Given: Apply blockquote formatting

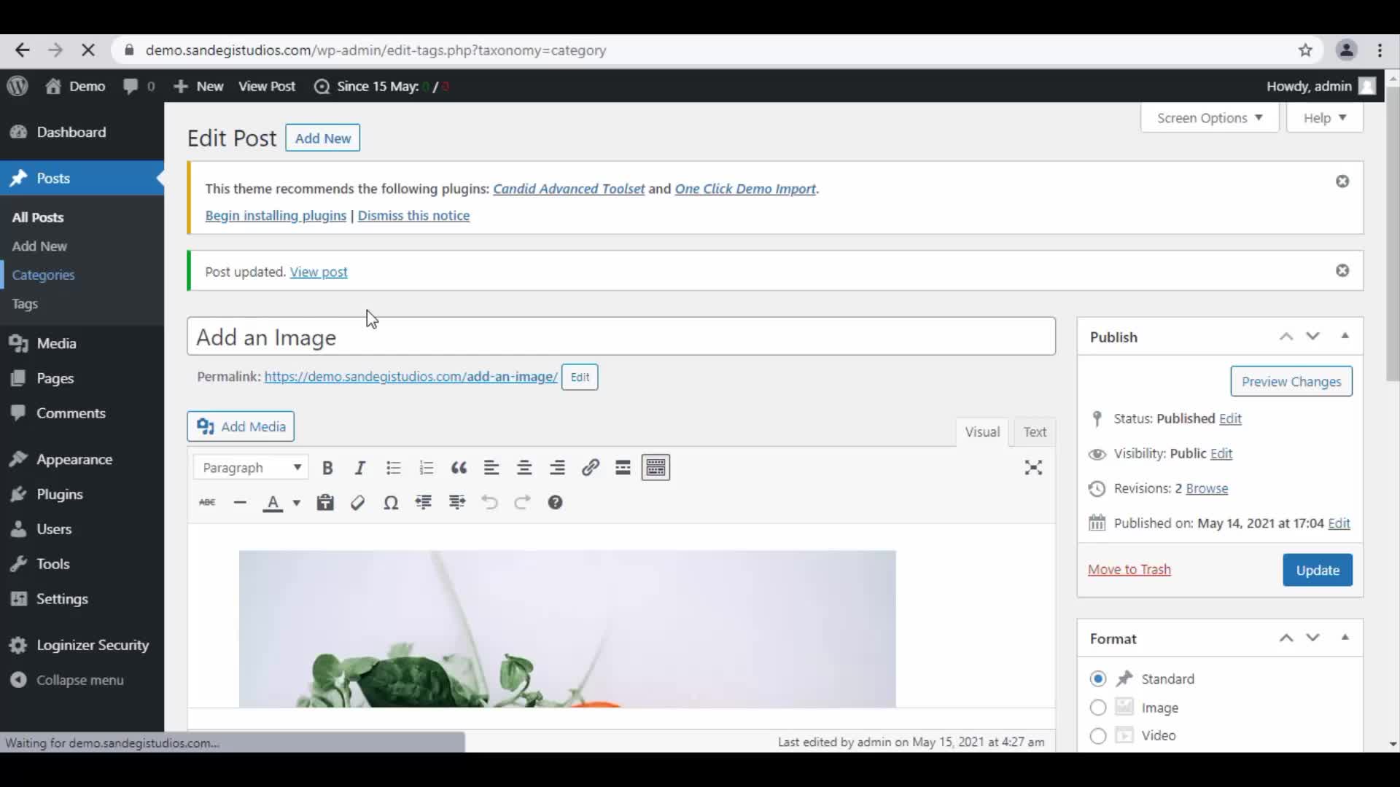Looking at the screenshot, I should 459,468.
